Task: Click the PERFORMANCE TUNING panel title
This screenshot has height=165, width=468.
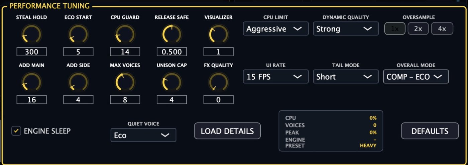Action: (x=49, y=6)
